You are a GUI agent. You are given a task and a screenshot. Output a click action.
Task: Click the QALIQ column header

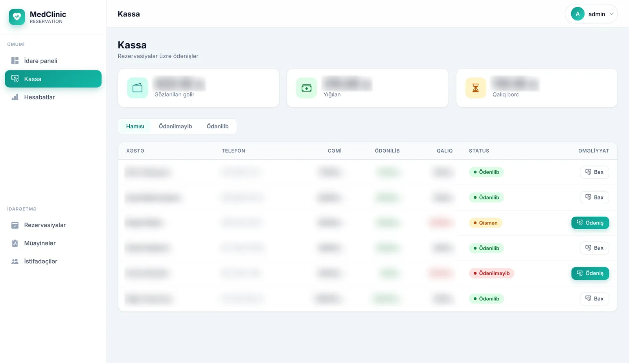[x=445, y=151]
